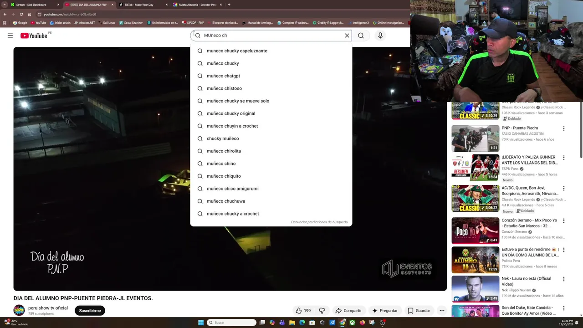Image resolution: width=583 pixels, height=328 pixels.
Task: Like the video with thumbs-up icon
Action: coord(299,311)
